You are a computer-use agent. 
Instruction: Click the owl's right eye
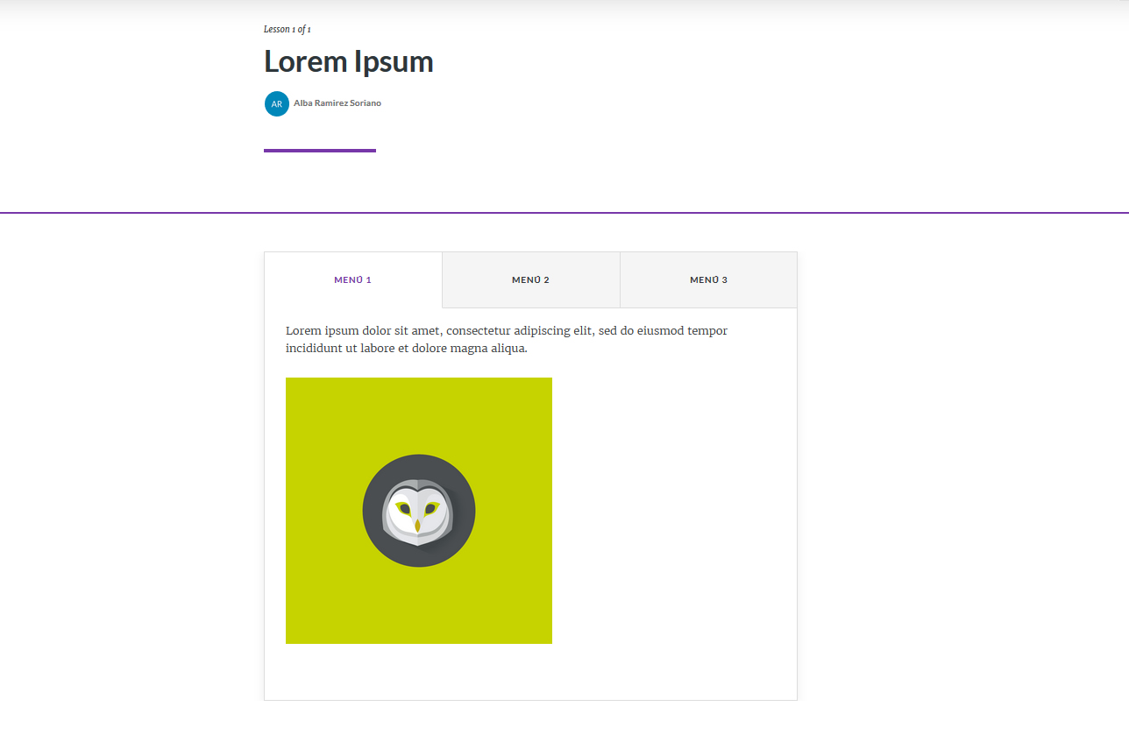click(430, 508)
